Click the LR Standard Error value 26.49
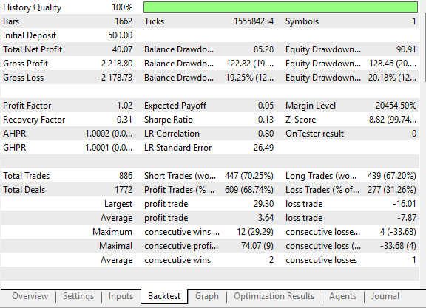This screenshot has height=308, width=426. (x=263, y=148)
